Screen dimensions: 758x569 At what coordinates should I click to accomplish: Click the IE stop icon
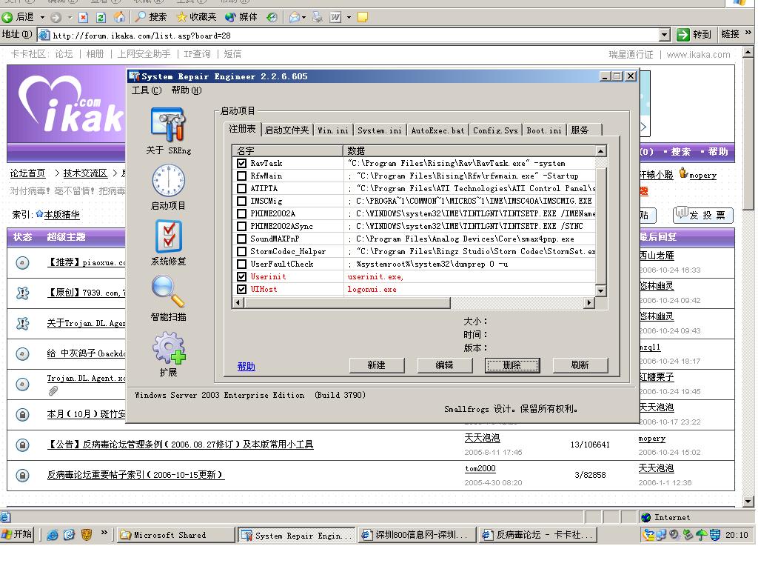[x=83, y=18]
